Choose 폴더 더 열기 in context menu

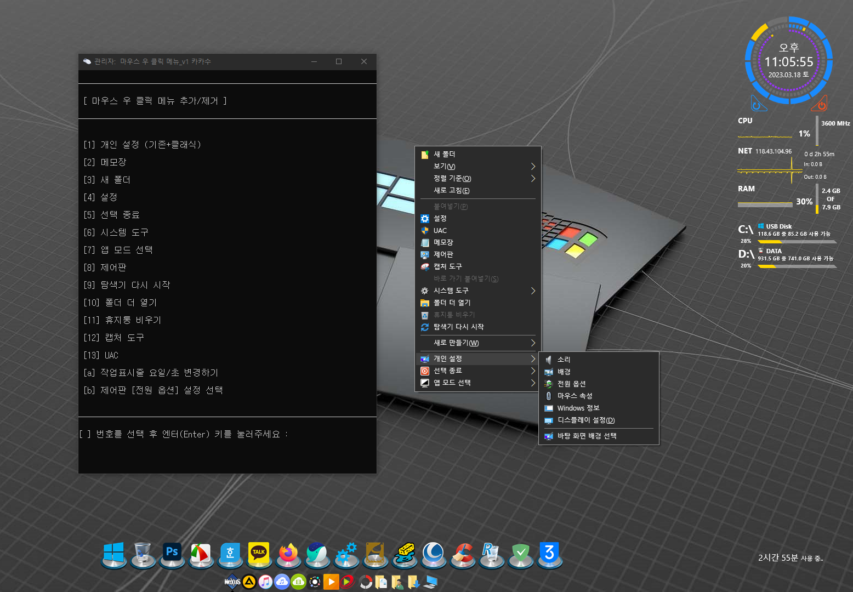(x=477, y=303)
